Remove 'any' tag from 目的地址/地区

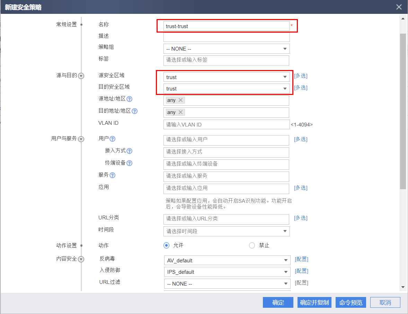pos(180,112)
